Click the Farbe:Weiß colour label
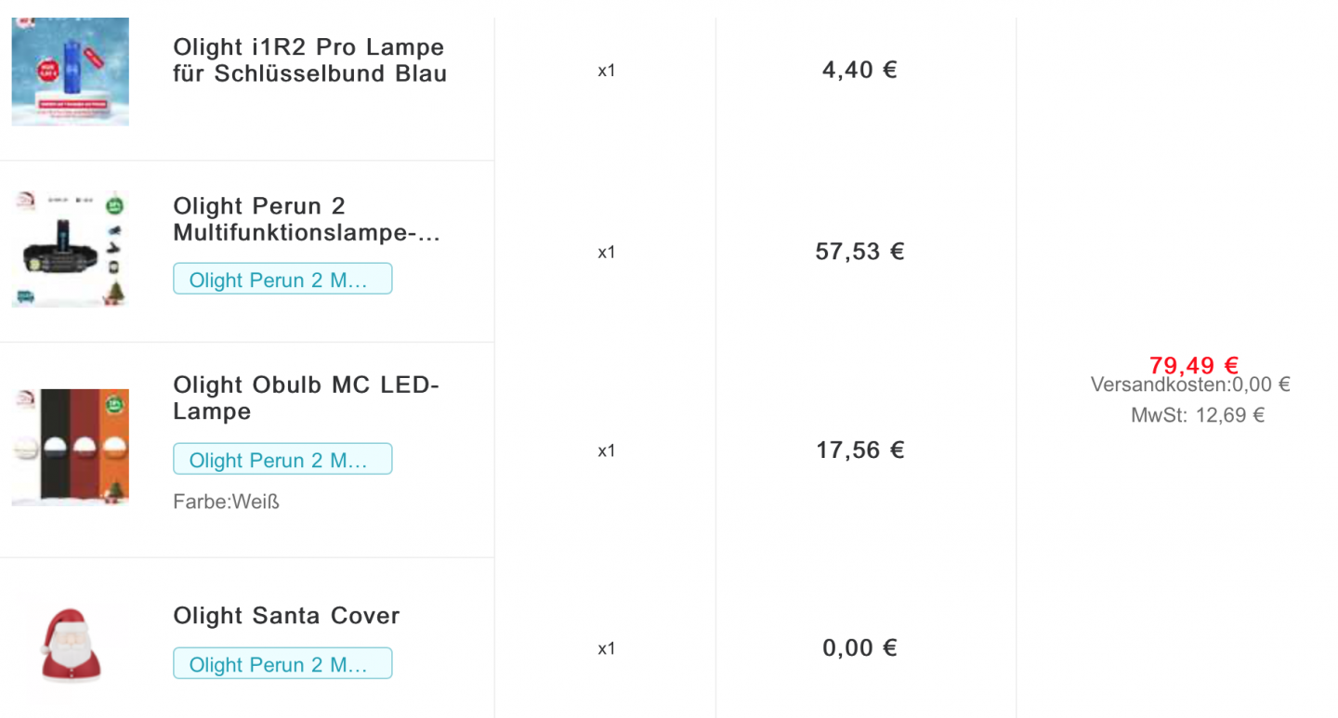The image size is (1338, 718). (x=226, y=503)
